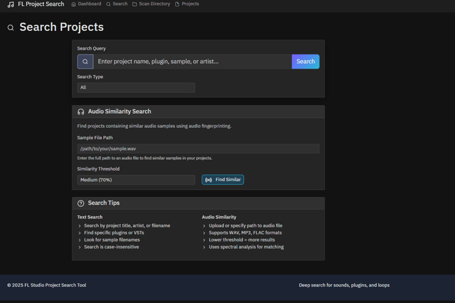Focus the Sample File Path input

[198, 149]
